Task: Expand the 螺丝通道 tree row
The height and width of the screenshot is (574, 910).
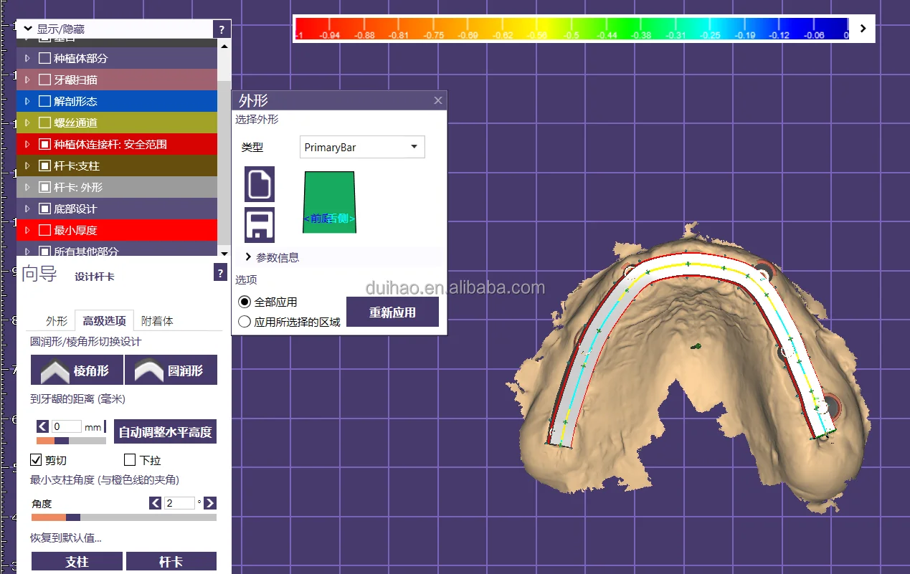Action: tap(28, 123)
